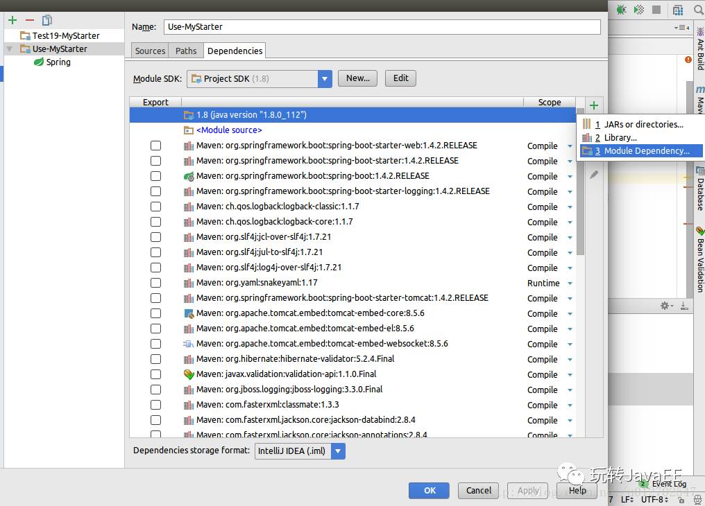Toggle export checkbox for logback-classic:1.1.7
The height and width of the screenshot is (506, 705).
[155, 207]
